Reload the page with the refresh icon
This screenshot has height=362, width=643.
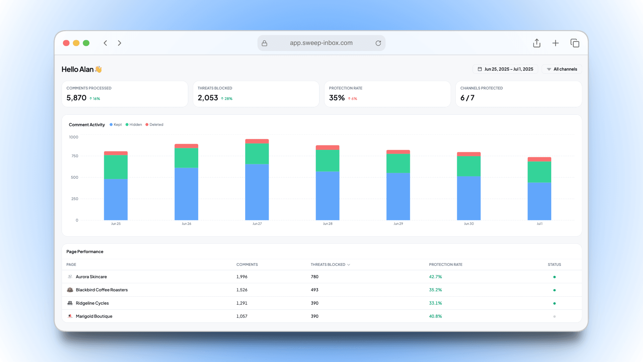coord(378,43)
